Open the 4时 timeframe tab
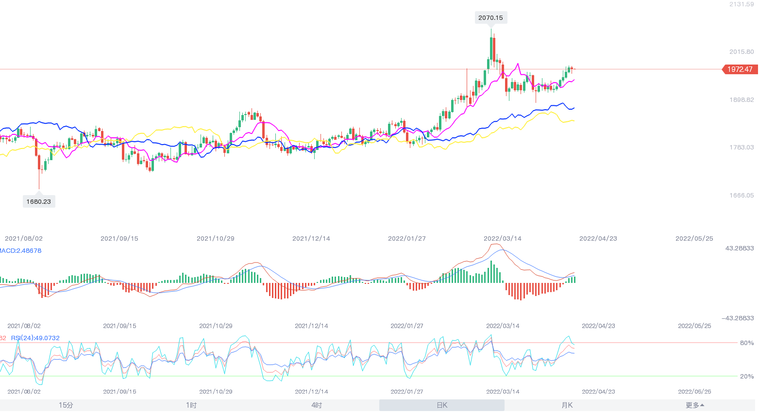 tap(317, 405)
